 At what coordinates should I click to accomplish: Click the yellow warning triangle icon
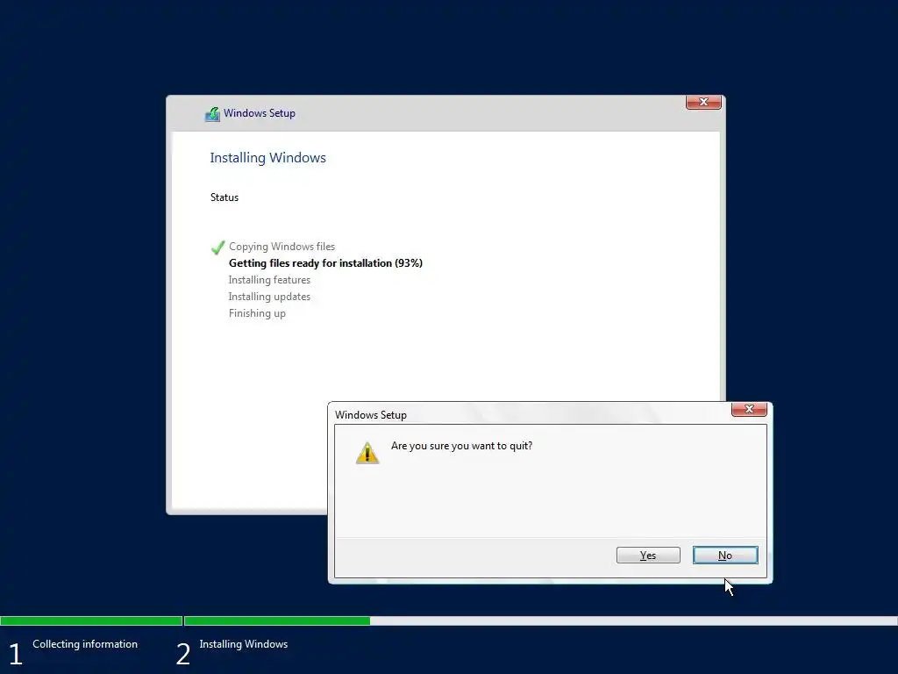[367, 453]
